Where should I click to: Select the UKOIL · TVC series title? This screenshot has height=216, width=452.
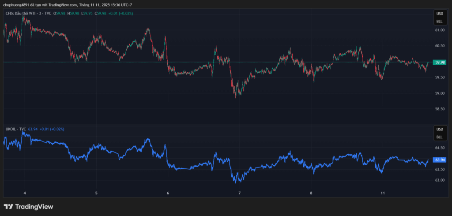(x=15, y=129)
